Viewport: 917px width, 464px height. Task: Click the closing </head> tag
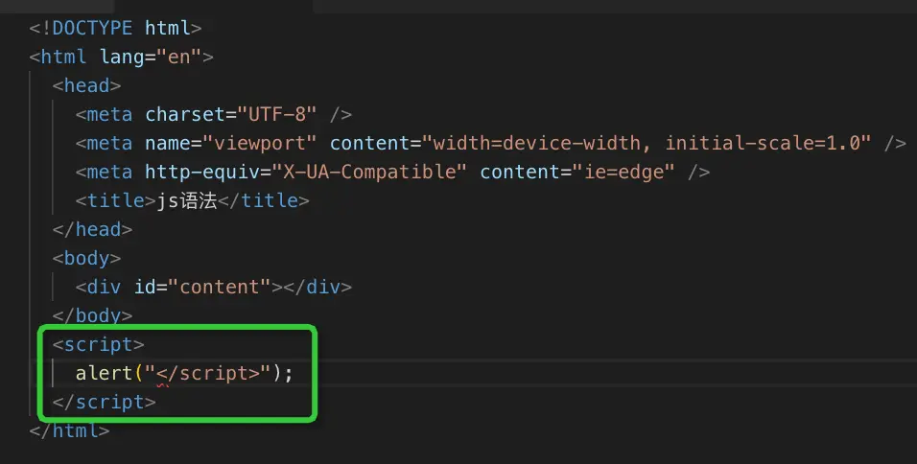pos(92,229)
